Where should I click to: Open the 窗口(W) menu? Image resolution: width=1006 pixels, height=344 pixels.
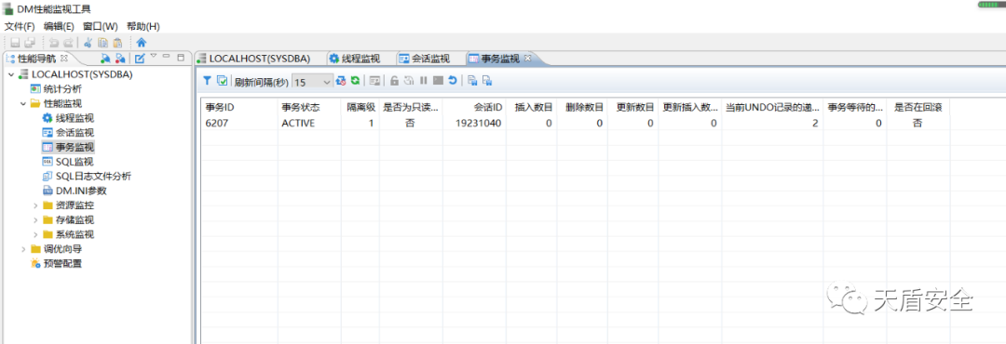[101, 26]
